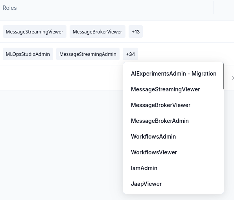The width and height of the screenshot is (234, 200).
Task: Select the MLOpsStudioAdmin role chip
Action: pyautogui.click(x=28, y=54)
